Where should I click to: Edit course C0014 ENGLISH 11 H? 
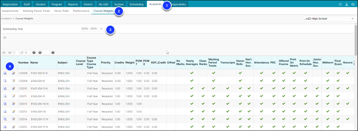point(14,119)
